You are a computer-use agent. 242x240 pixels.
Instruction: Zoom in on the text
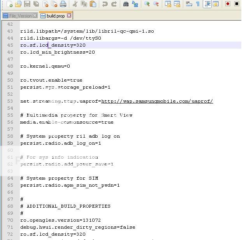pyautogui.click(x=147, y=4)
